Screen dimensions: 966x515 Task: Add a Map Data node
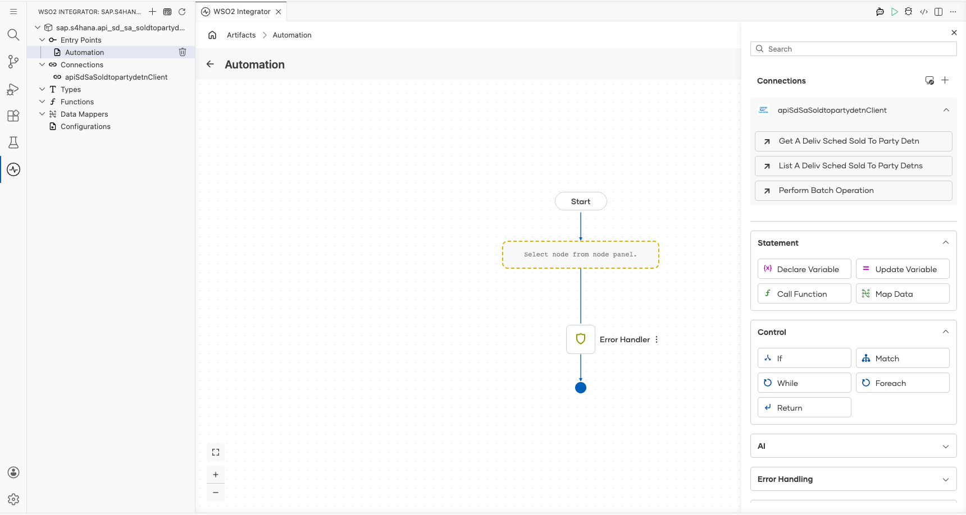coord(903,293)
